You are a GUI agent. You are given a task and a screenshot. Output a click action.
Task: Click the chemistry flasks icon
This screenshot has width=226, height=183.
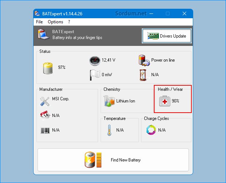(x=109, y=101)
